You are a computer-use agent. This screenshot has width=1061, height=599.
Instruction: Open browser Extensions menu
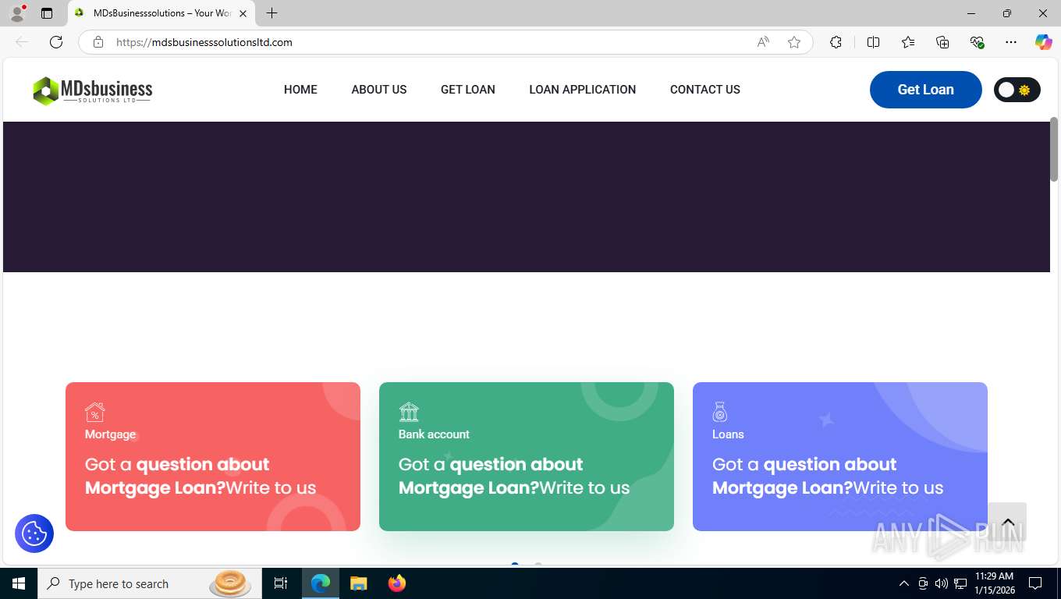tap(836, 42)
